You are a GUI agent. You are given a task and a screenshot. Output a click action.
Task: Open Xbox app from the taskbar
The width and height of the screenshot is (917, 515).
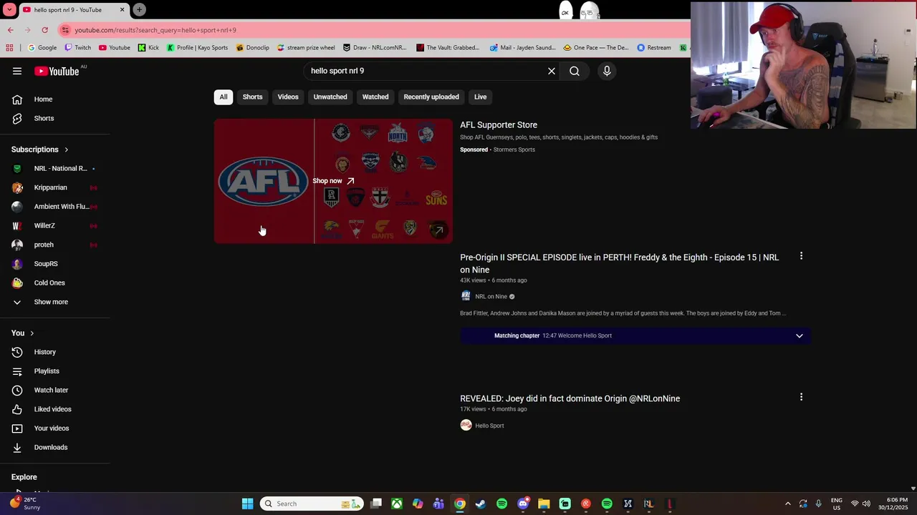point(397,504)
